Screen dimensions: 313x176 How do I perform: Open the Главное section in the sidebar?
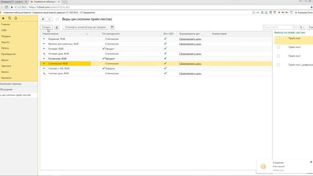(x=5, y=24)
